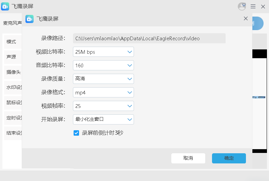Expand the 开始录屏 dropdown showing 最小化主窗口
Viewport: 269px width, 181px height.
click(103, 119)
